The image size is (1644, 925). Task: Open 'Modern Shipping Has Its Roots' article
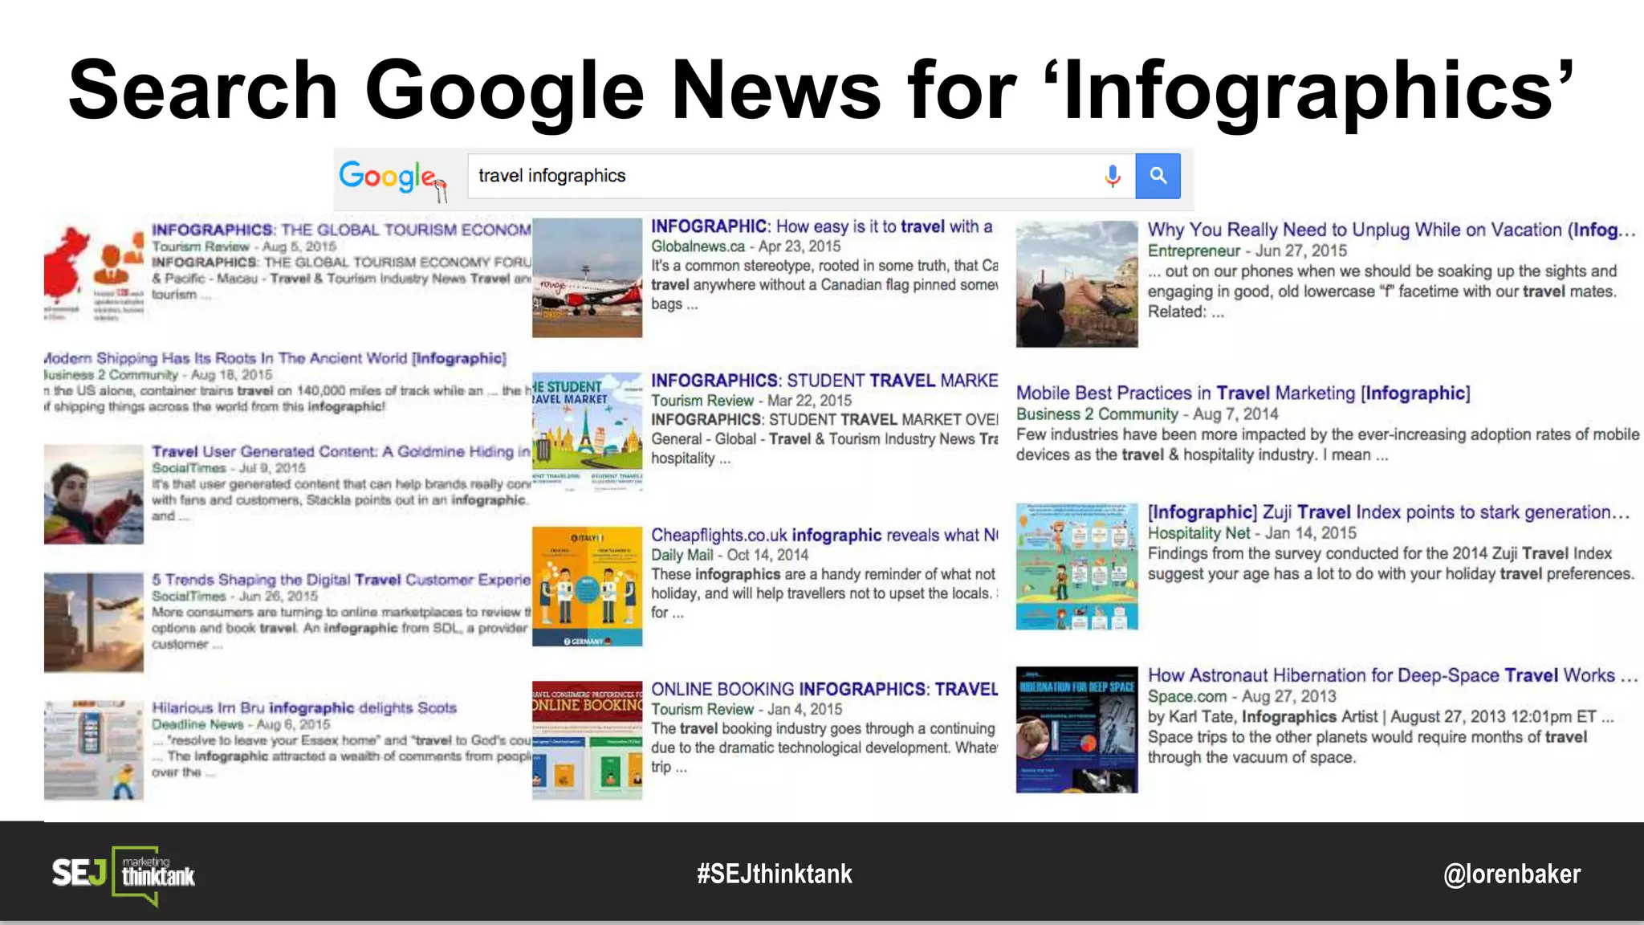click(275, 358)
